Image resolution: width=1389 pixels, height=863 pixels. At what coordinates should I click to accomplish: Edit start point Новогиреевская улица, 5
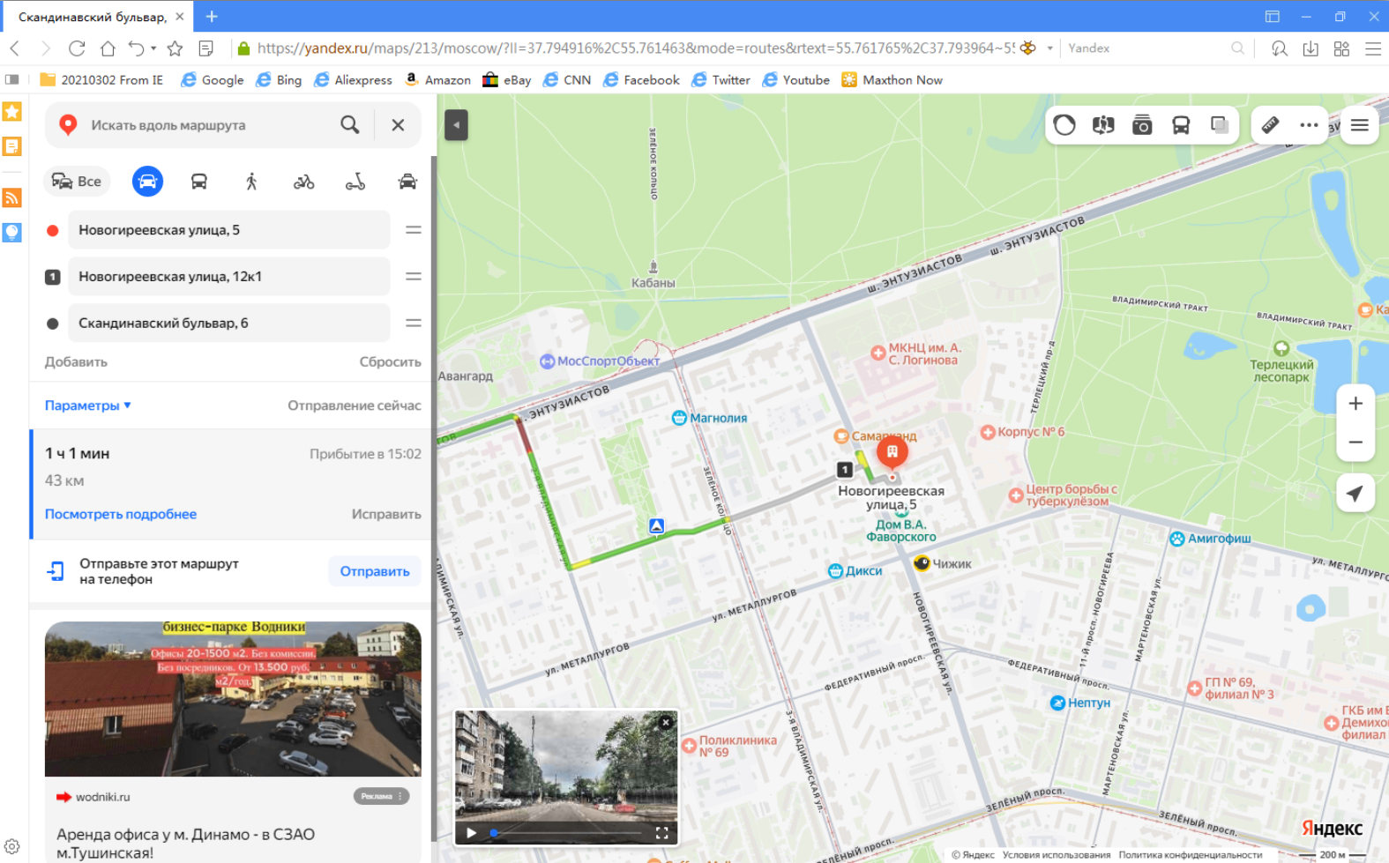[229, 230]
